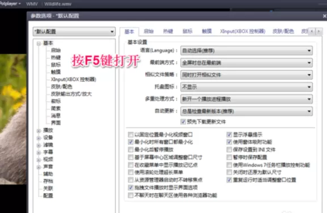Open the 自动更新 dropdown
The image size is (327, 213).
pos(247,111)
